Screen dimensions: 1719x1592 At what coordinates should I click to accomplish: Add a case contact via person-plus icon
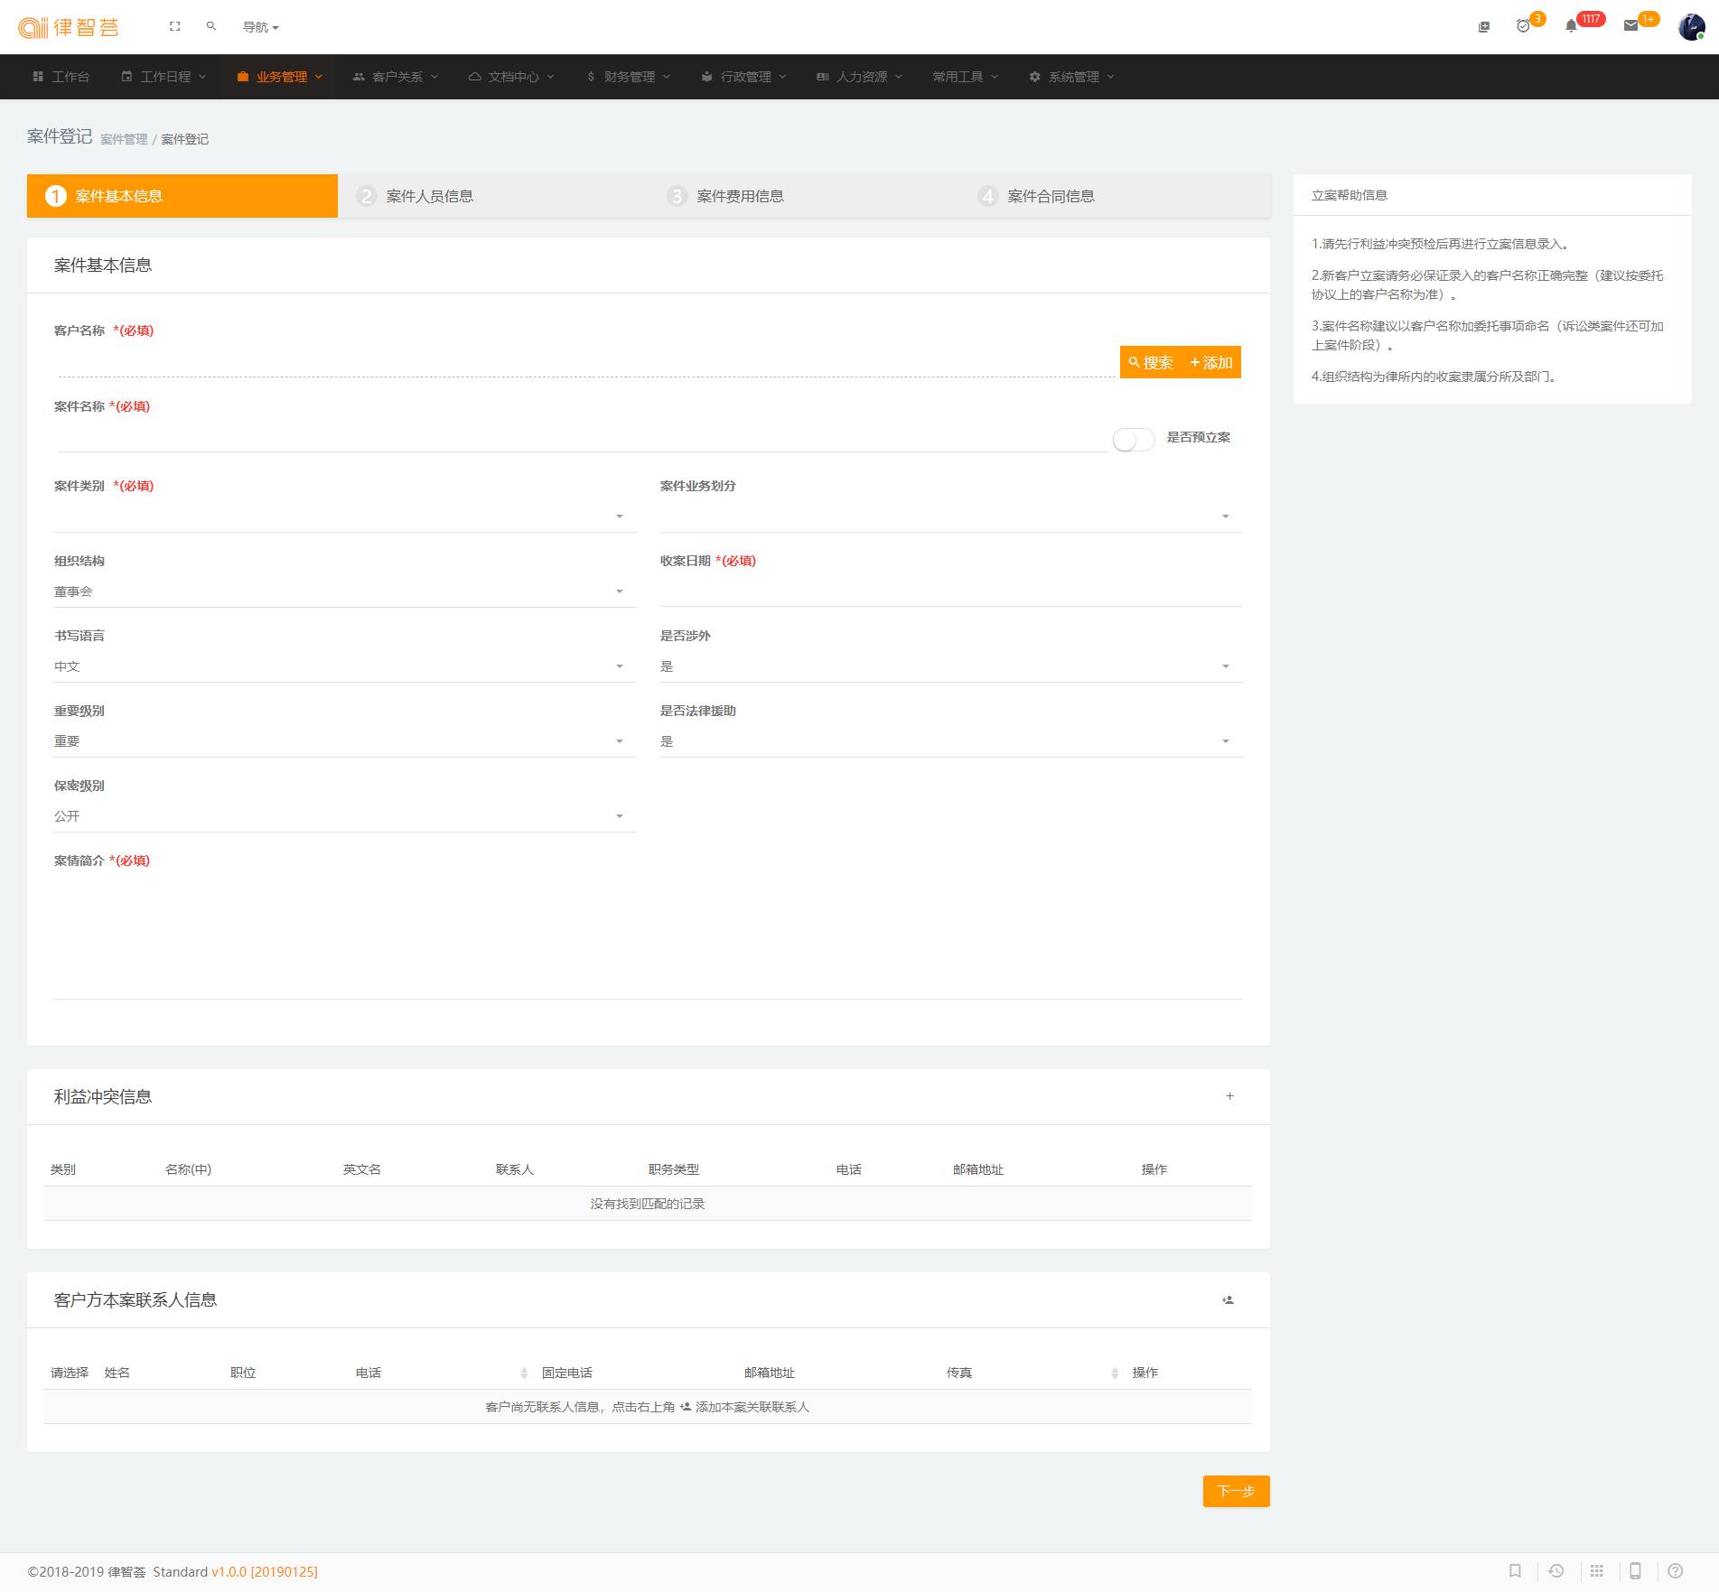pyautogui.click(x=1228, y=1300)
